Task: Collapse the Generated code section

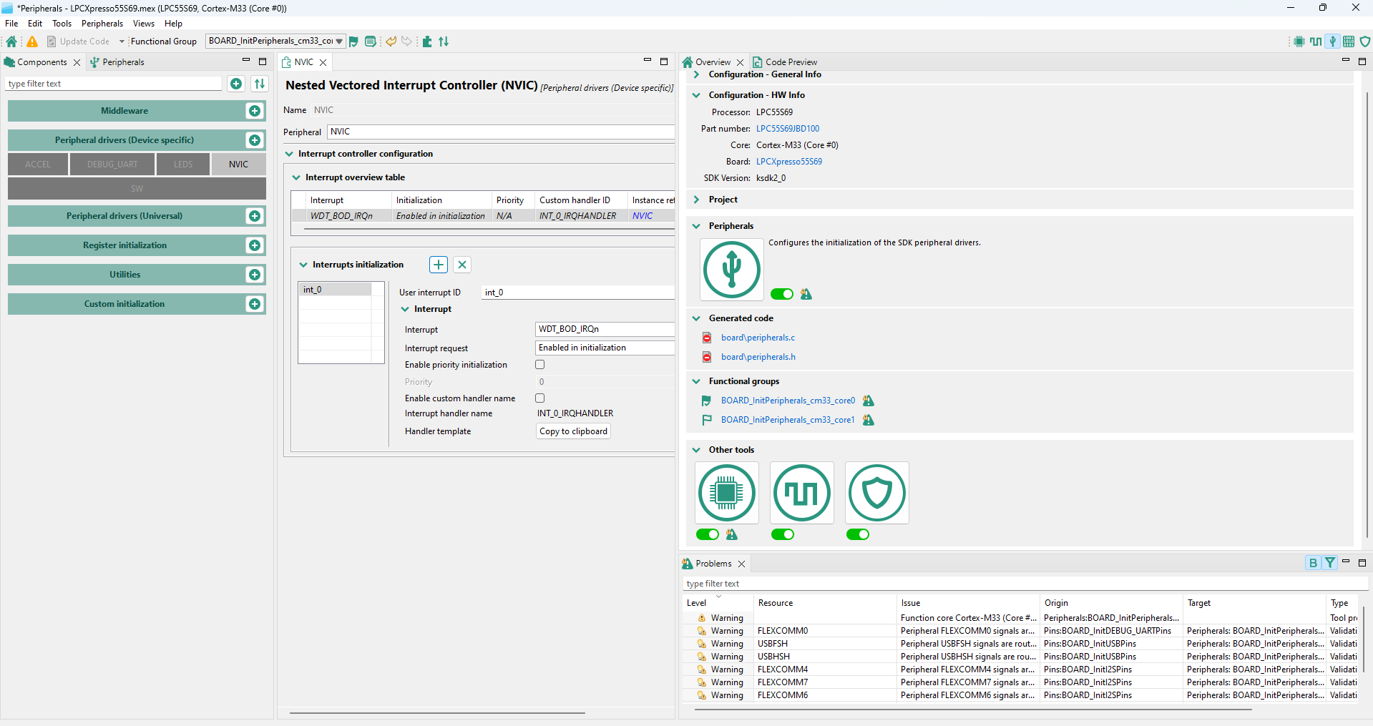Action: point(696,318)
